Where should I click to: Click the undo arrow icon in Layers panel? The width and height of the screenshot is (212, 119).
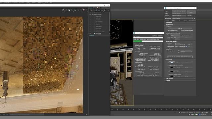[105, 10]
